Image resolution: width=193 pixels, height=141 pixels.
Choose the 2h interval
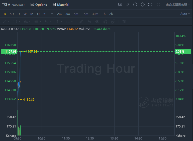(111, 14)
